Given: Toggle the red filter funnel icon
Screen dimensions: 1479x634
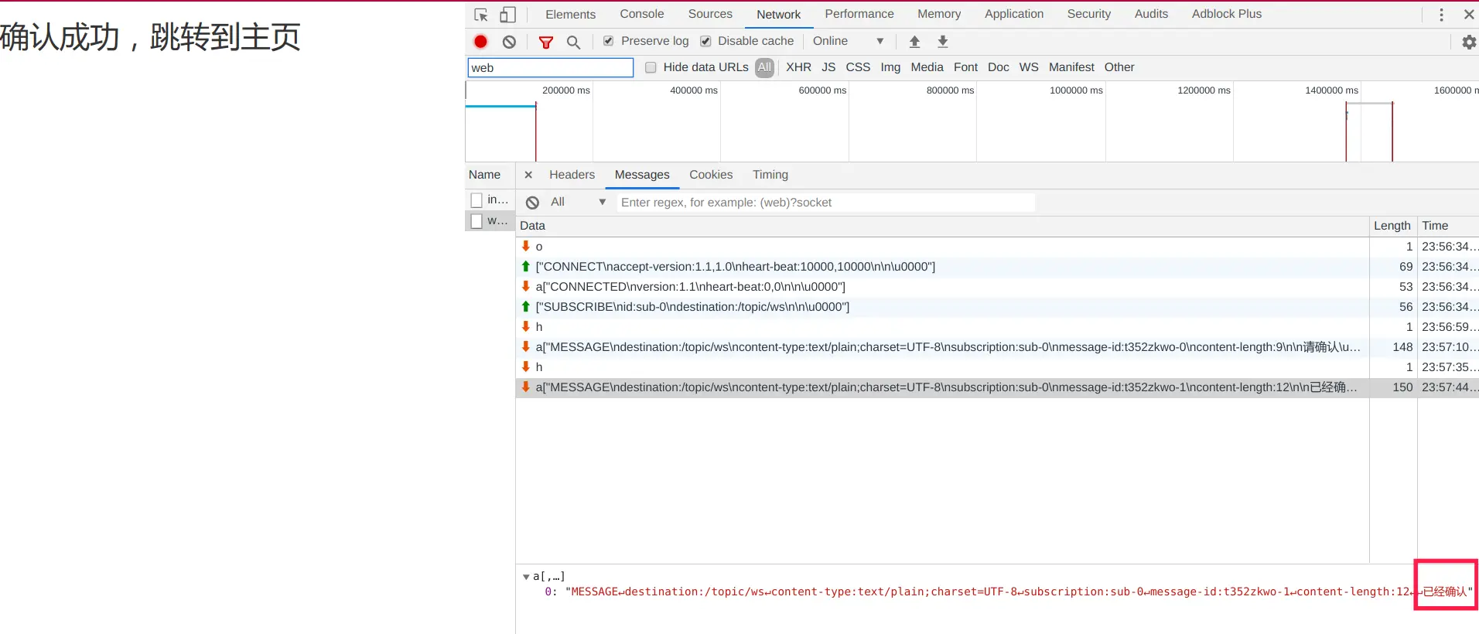Looking at the screenshot, I should click(x=546, y=42).
